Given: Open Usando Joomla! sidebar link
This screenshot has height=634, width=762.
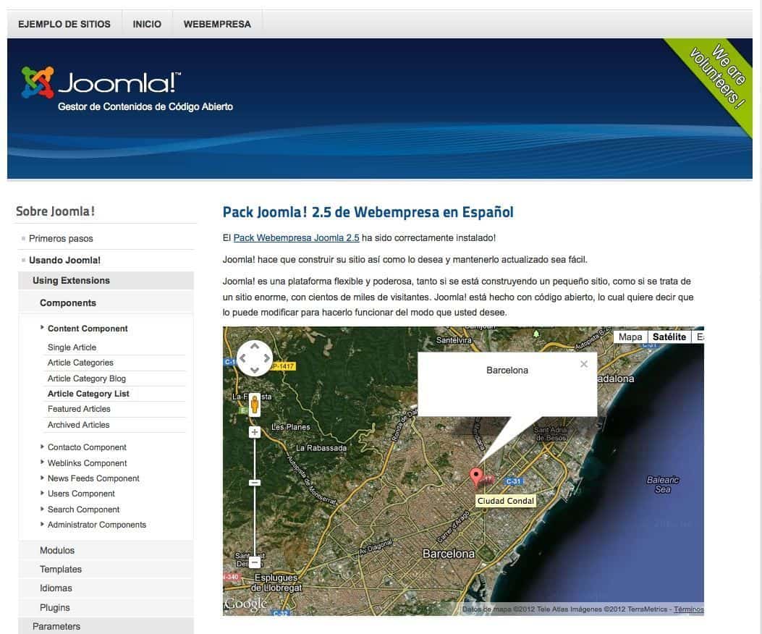Looking at the screenshot, I should pos(64,260).
